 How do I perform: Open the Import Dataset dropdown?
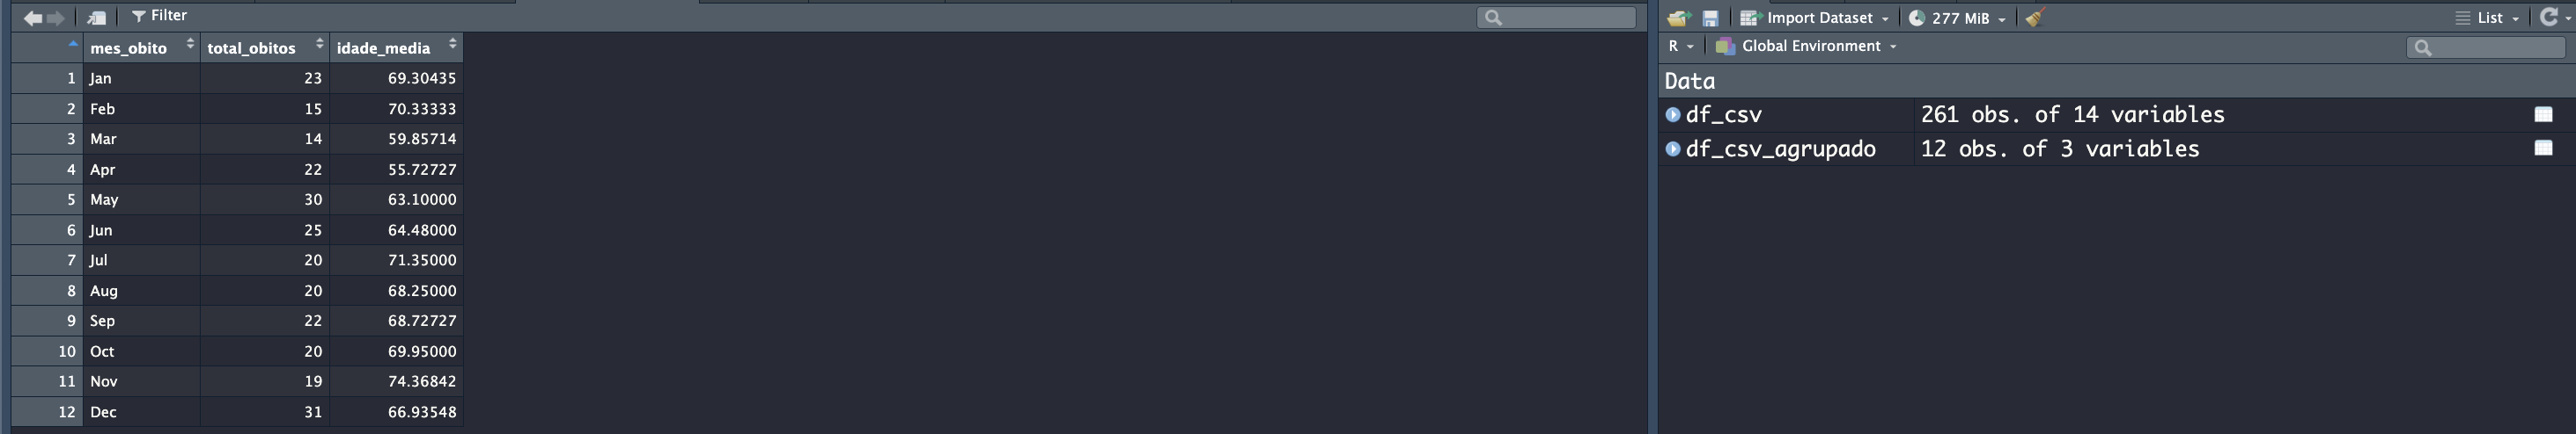[1814, 18]
